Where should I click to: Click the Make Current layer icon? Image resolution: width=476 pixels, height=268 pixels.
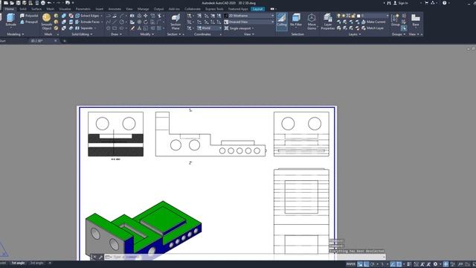(364, 22)
